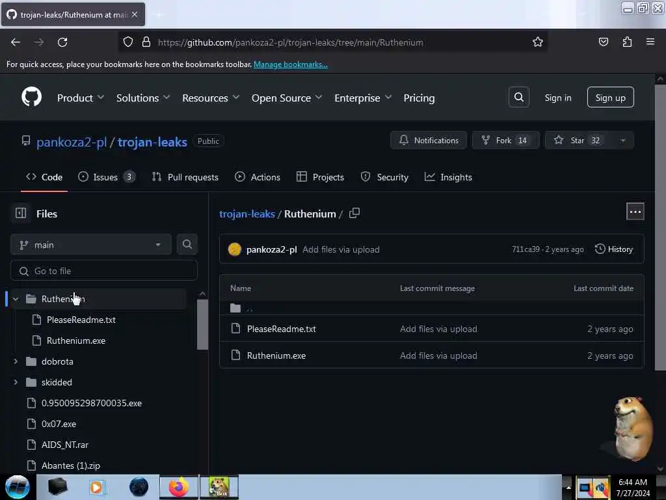The height and width of the screenshot is (500, 666).
Task: Click trojan-leaks breadcrumb link
Action: click(246, 214)
